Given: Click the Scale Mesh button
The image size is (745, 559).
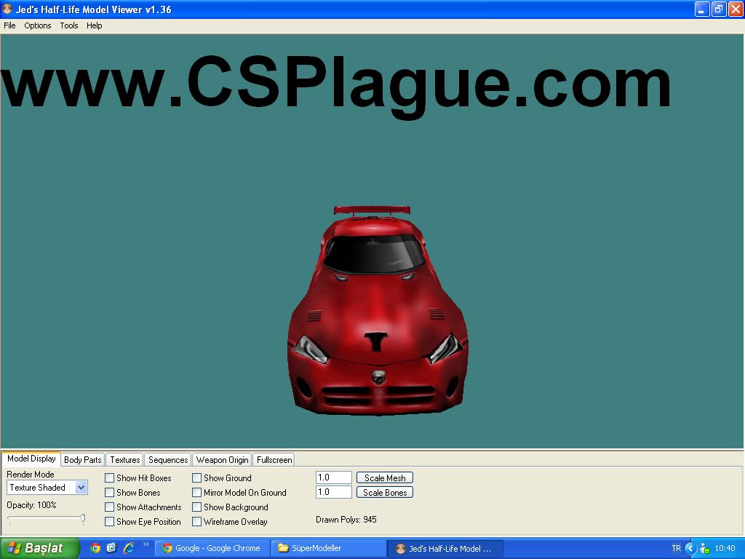Looking at the screenshot, I should 385,478.
